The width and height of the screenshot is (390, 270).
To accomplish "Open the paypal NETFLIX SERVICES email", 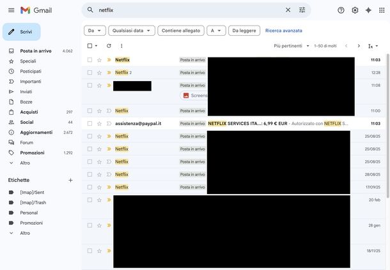I will point(232,123).
